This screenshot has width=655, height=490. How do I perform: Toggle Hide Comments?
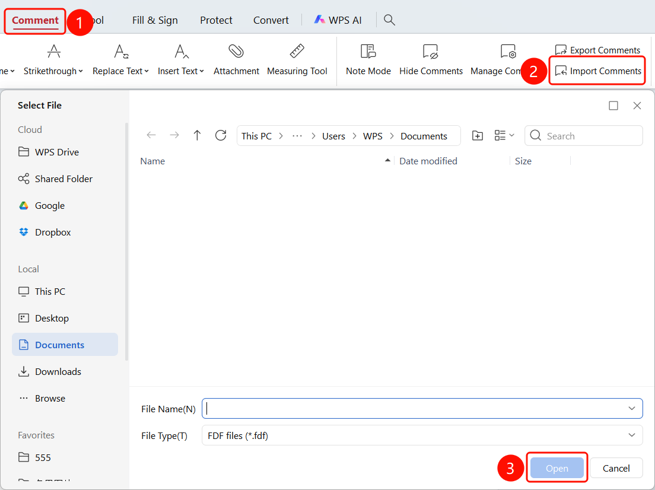[x=431, y=60]
